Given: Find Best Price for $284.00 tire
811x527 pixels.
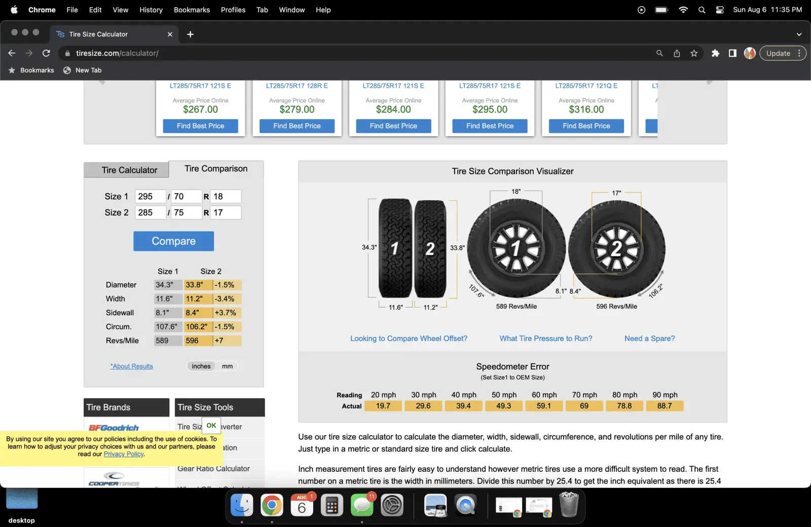Looking at the screenshot, I should point(393,126).
